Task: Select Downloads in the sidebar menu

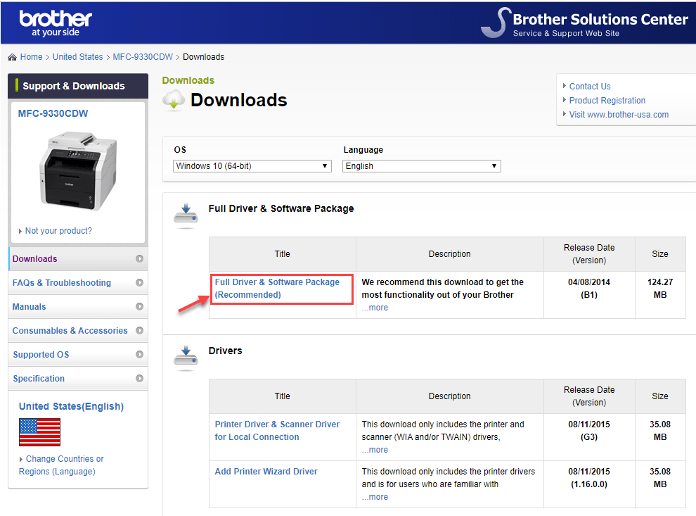Action: pos(35,259)
